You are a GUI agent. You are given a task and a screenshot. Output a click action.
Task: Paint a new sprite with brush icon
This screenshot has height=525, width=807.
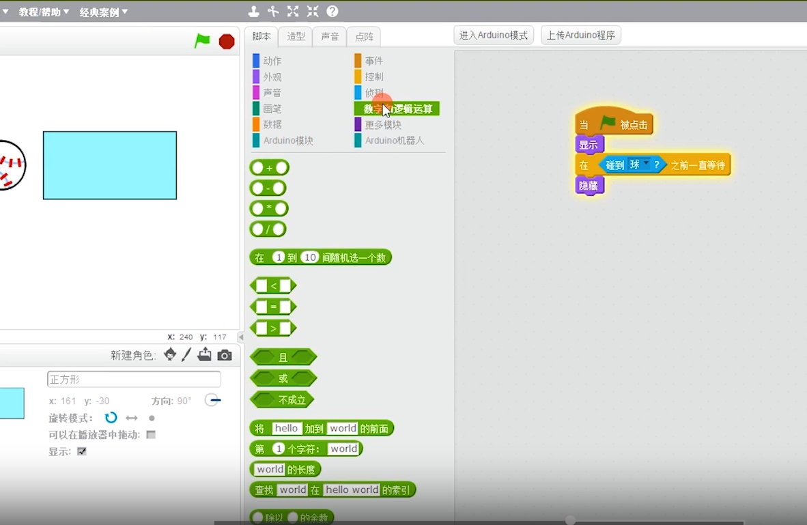pos(186,354)
